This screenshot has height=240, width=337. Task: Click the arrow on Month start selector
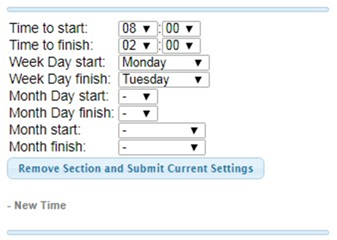[195, 131]
